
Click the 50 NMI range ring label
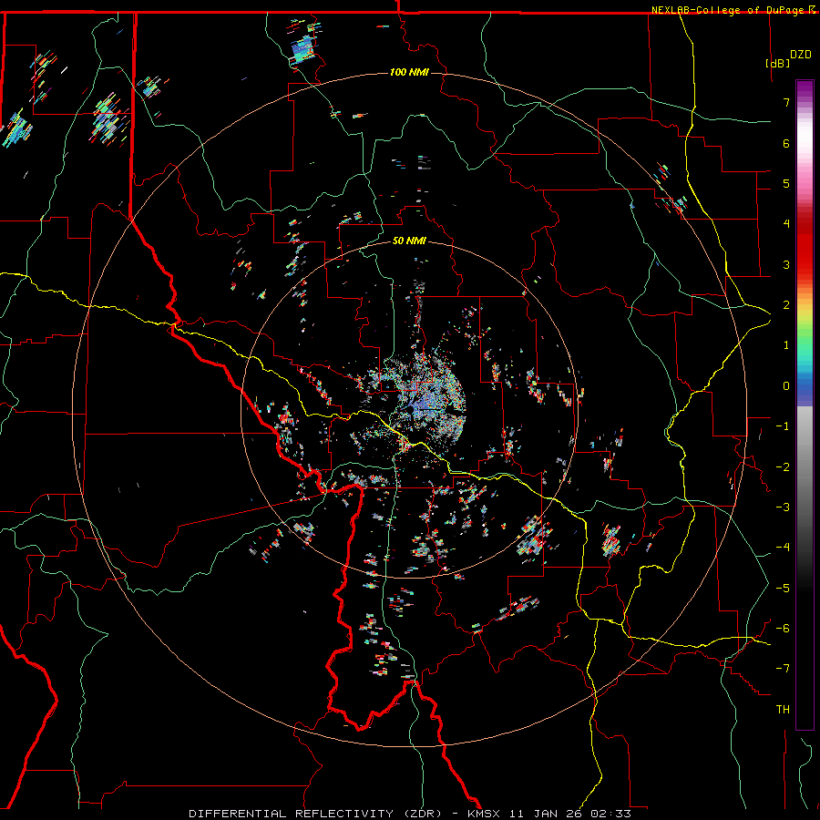coord(409,241)
